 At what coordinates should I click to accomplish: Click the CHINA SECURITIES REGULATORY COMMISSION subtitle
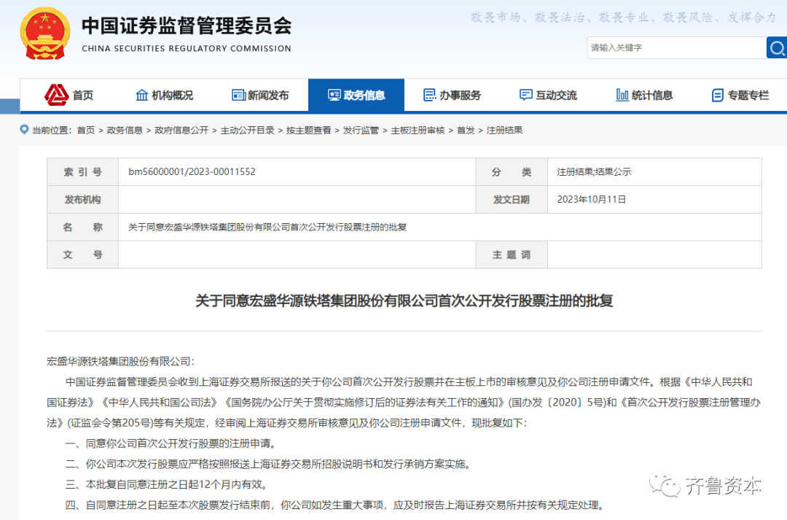click(x=187, y=49)
